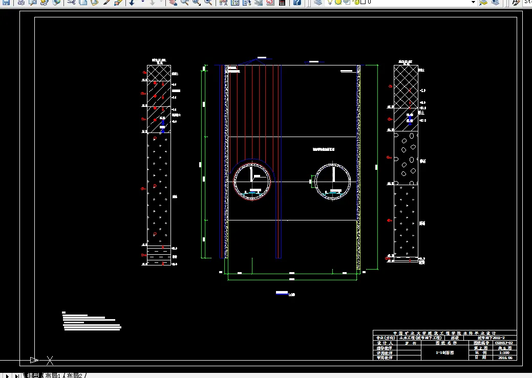Click the Layer Previous icon
This screenshot has height=378, width=532.
495,3
